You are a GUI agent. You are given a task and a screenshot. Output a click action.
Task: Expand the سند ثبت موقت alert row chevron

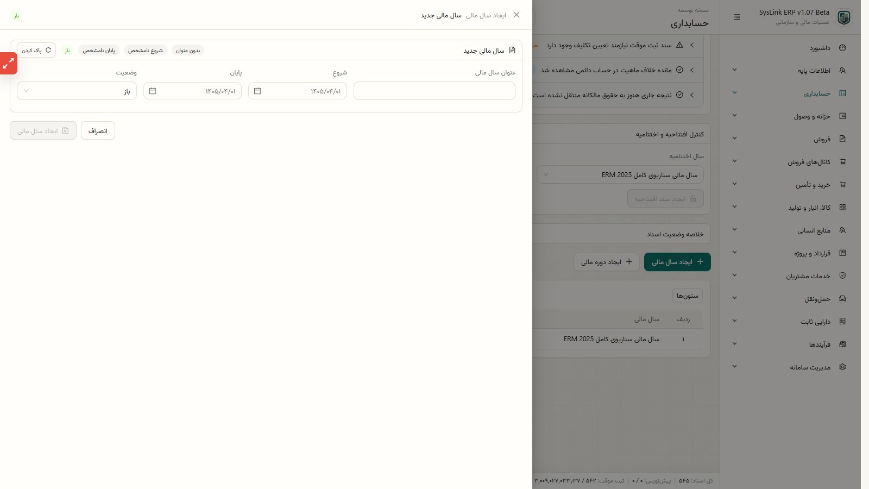[692, 45]
